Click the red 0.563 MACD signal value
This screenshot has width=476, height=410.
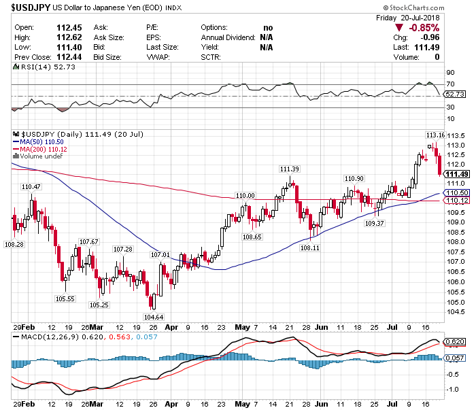pyautogui.click(x=120, y=337)
